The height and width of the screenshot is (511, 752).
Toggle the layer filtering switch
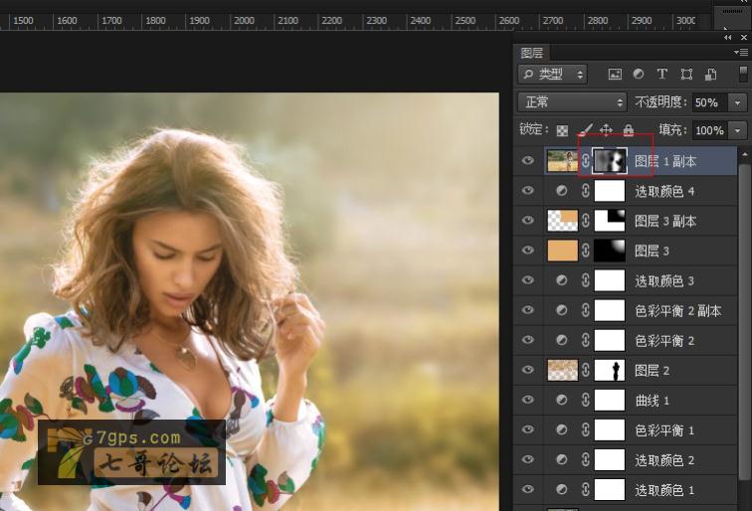743,75
